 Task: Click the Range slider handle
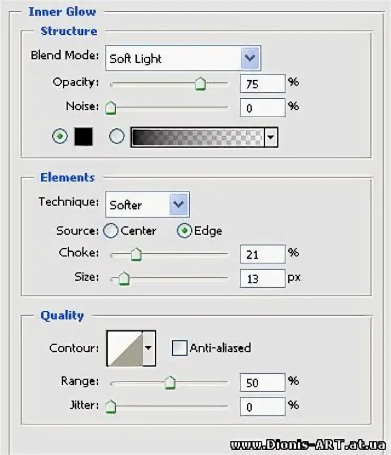point(170,382)
